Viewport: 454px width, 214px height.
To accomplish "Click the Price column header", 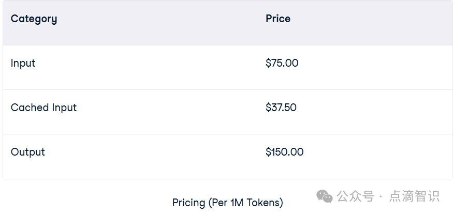I will pos(278,19).
